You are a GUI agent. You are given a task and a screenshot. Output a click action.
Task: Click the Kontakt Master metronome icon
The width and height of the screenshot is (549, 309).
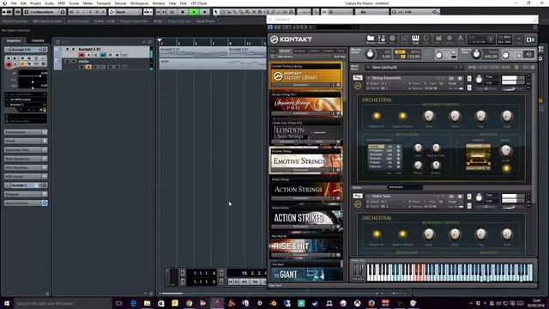[382, 39]
